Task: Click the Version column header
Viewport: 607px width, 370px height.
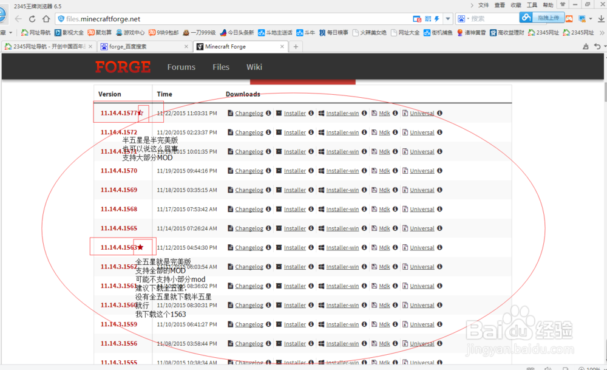Action: point(109,94)
